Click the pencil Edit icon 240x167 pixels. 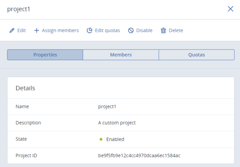pyautogui.click(x=12, y=30)
